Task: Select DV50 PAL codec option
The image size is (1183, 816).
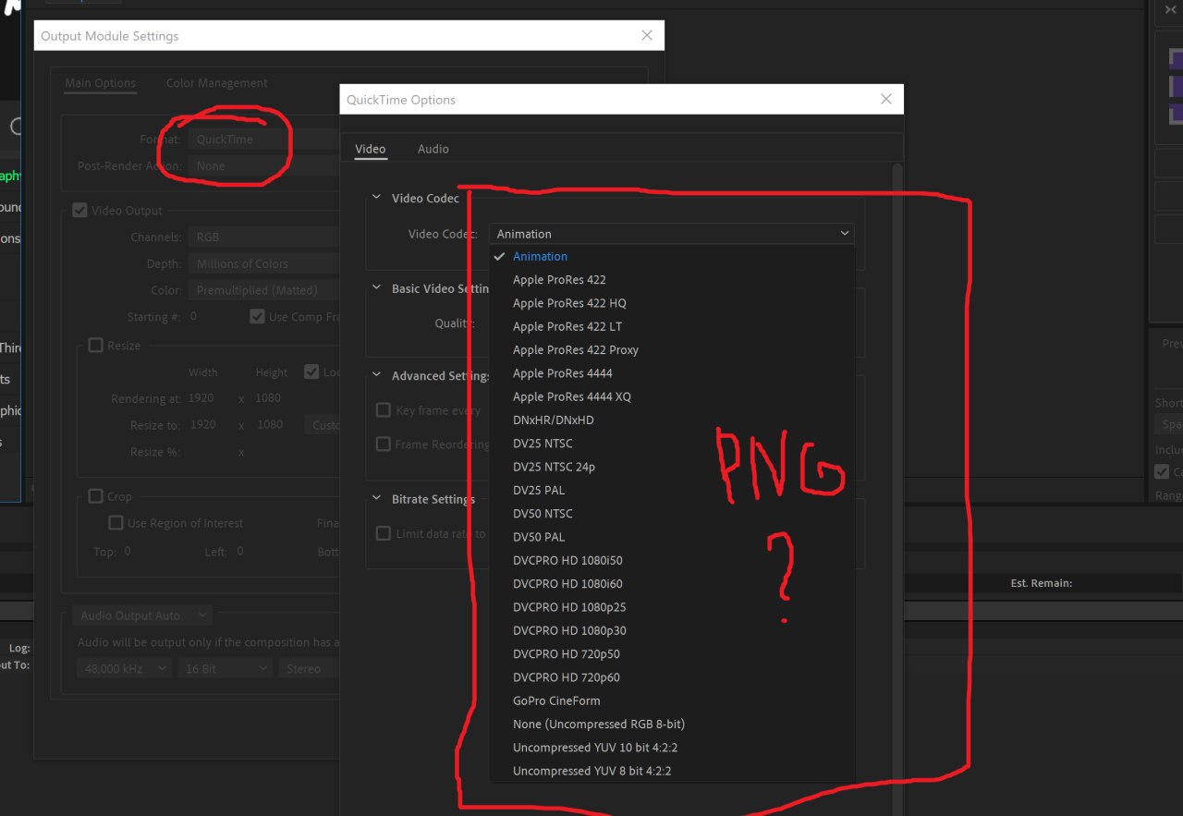Action: click(x=672, y=537)
